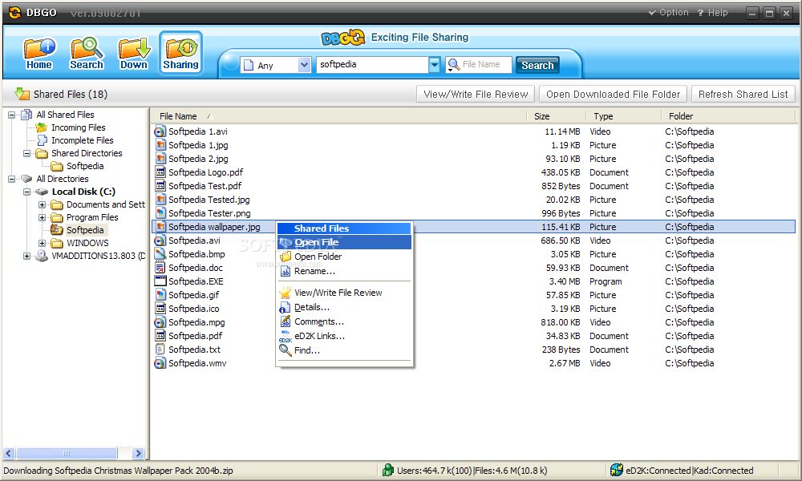802x481 pixels.
Task: Open the Any file type dropdown
Action: [304, 65]
